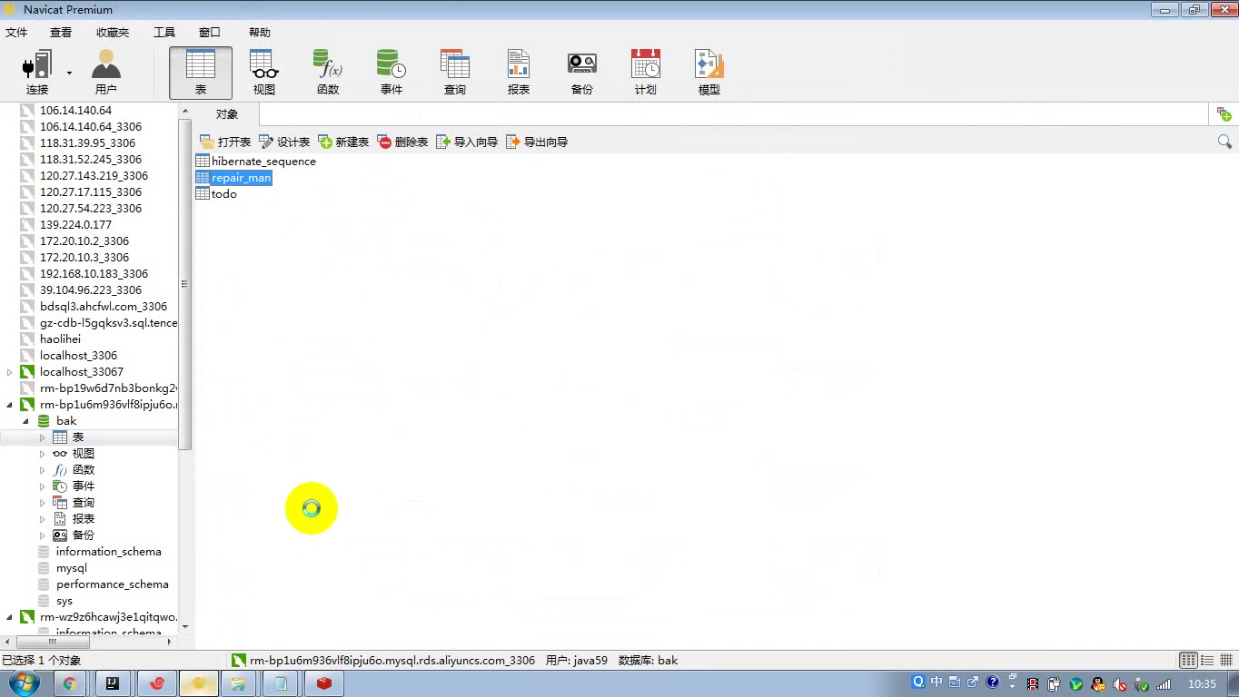Click the new tab icon at top right
The width and height of the screenshot is (1239, 697).
point(1224,114)
